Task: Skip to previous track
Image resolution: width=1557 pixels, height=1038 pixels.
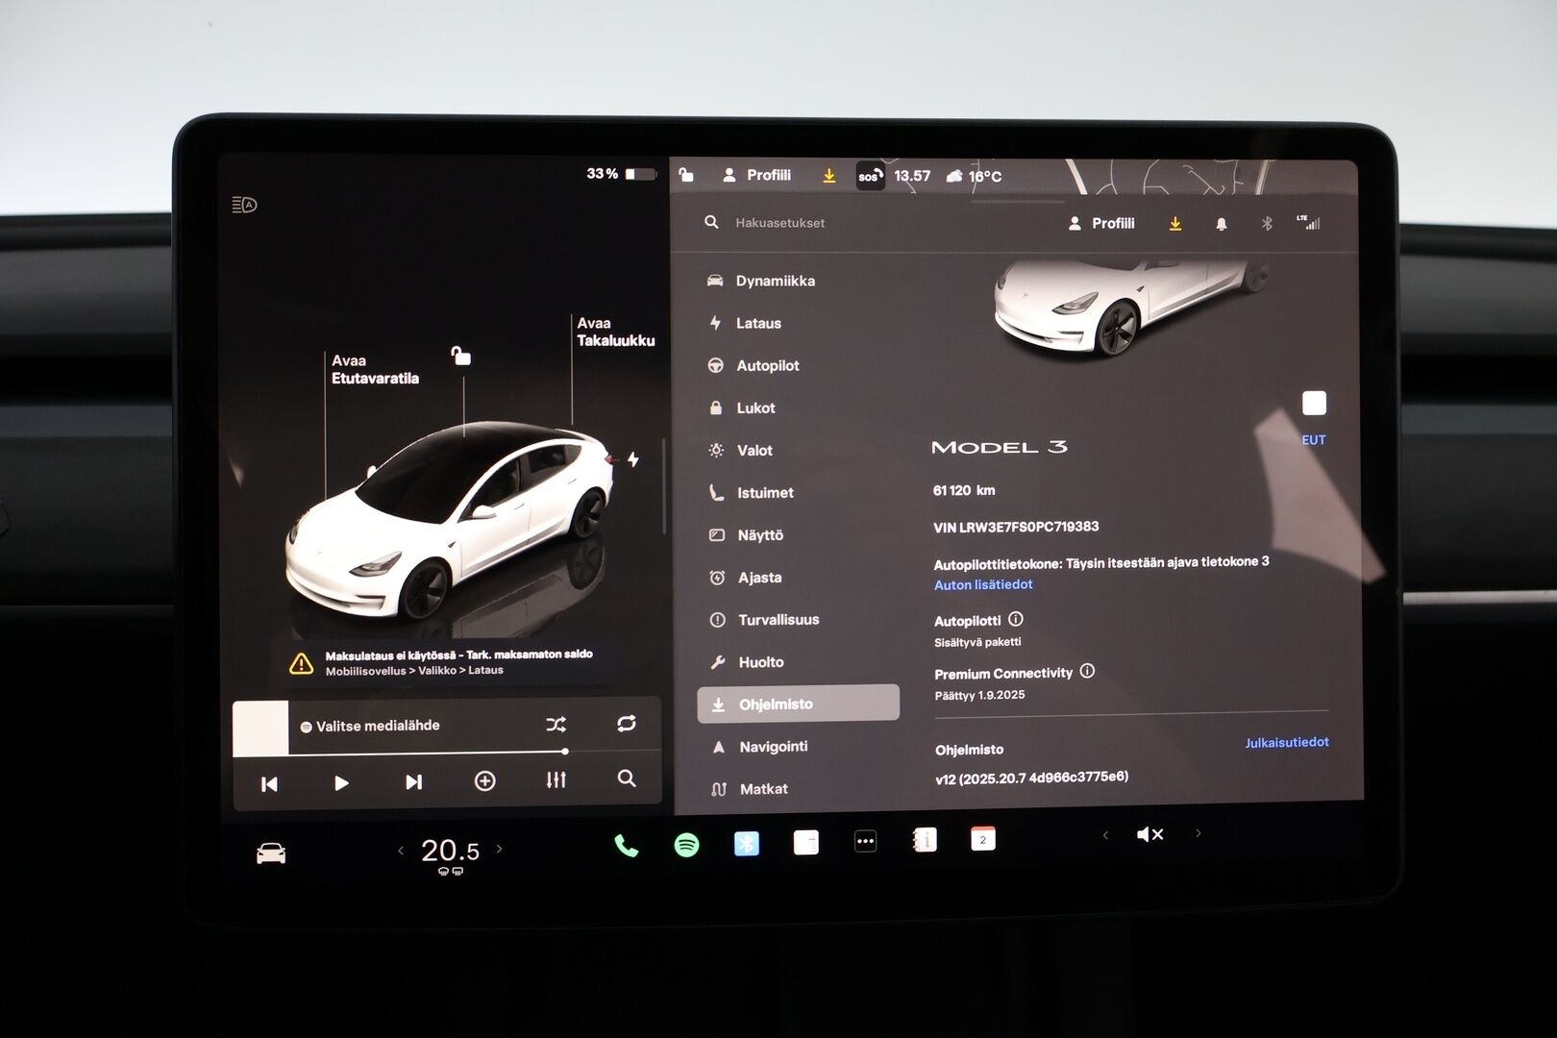Action: pos(269,784)
